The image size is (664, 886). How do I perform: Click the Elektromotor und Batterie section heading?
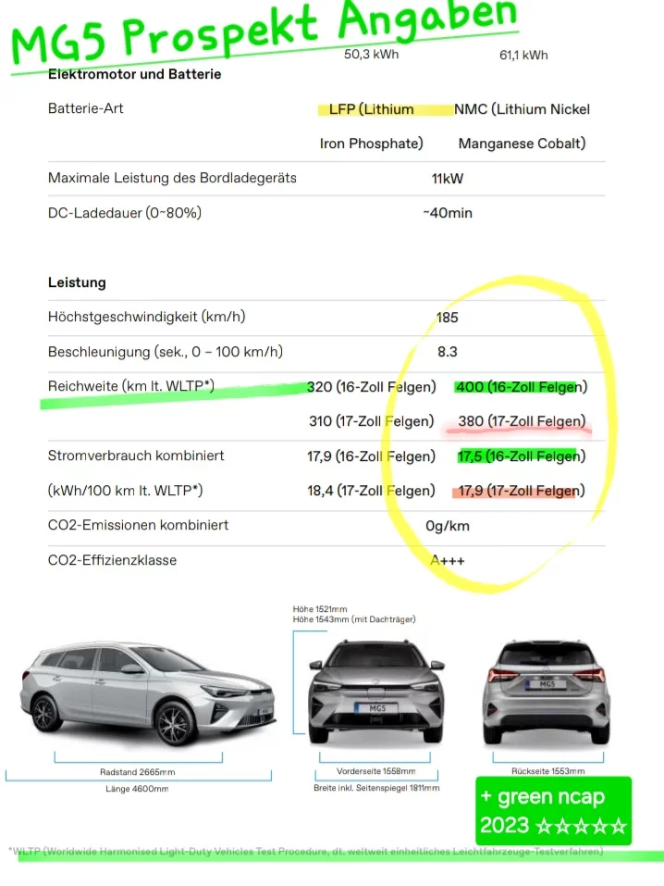click(134, 74)
